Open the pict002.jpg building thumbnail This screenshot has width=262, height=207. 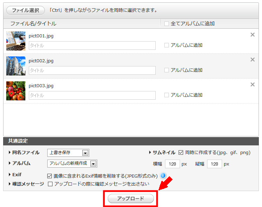pos(16,66)
